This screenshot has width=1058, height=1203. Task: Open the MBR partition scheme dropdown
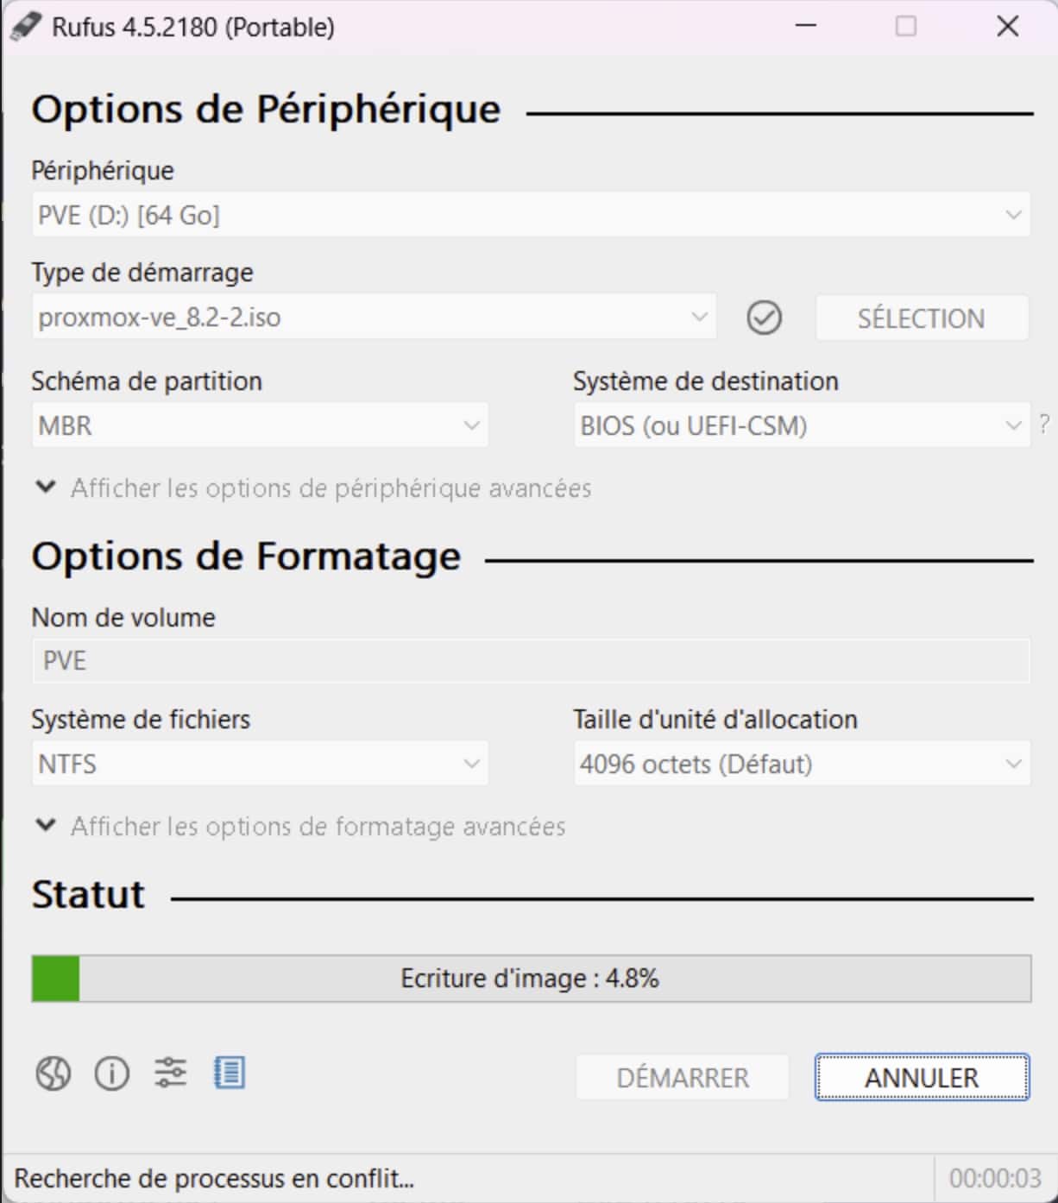pos(260,425)
